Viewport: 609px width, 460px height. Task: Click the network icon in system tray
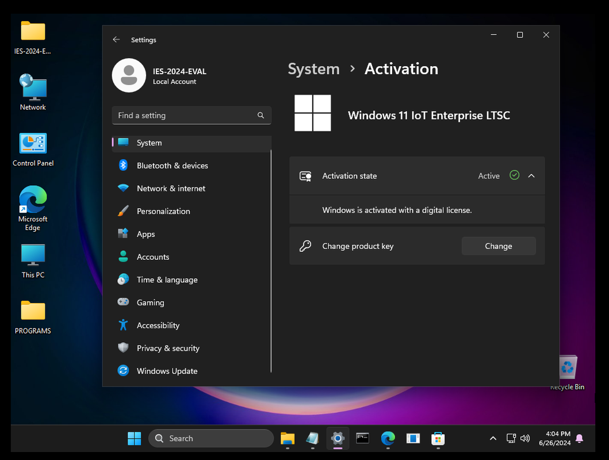click(x=511, y=439)
